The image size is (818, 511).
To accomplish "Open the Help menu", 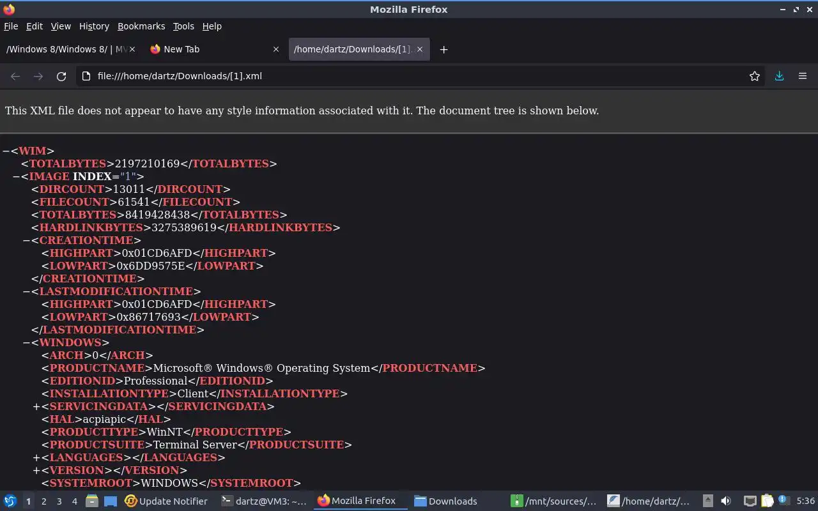I will [x=212, y=26].
